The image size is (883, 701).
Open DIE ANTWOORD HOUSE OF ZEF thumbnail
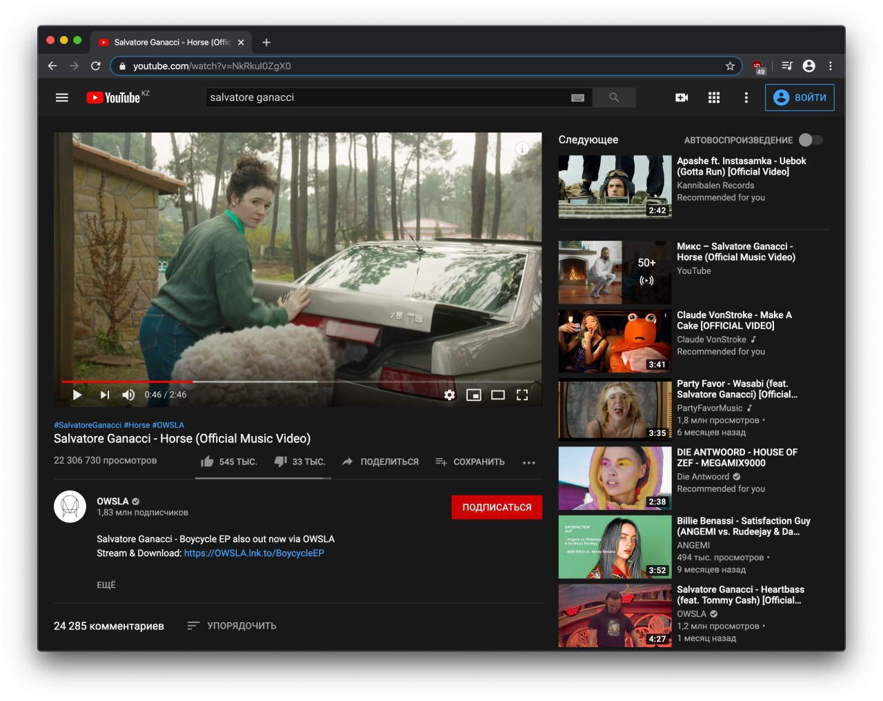[x=615, y=478]
